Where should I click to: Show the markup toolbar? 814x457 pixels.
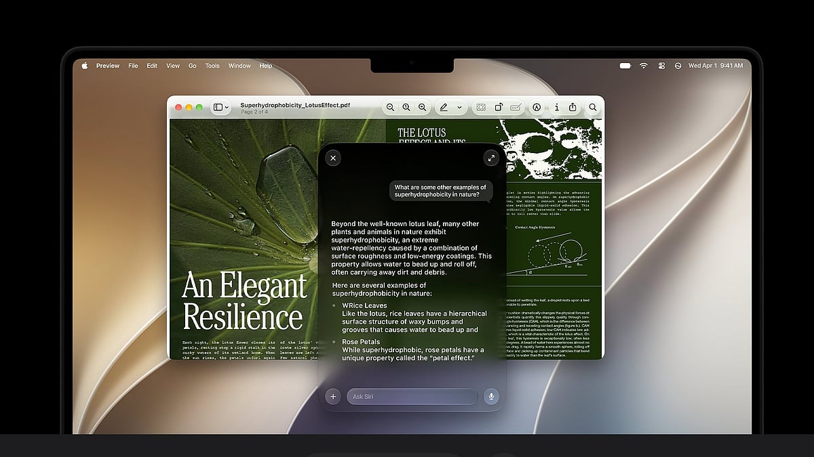coord(537,107)
